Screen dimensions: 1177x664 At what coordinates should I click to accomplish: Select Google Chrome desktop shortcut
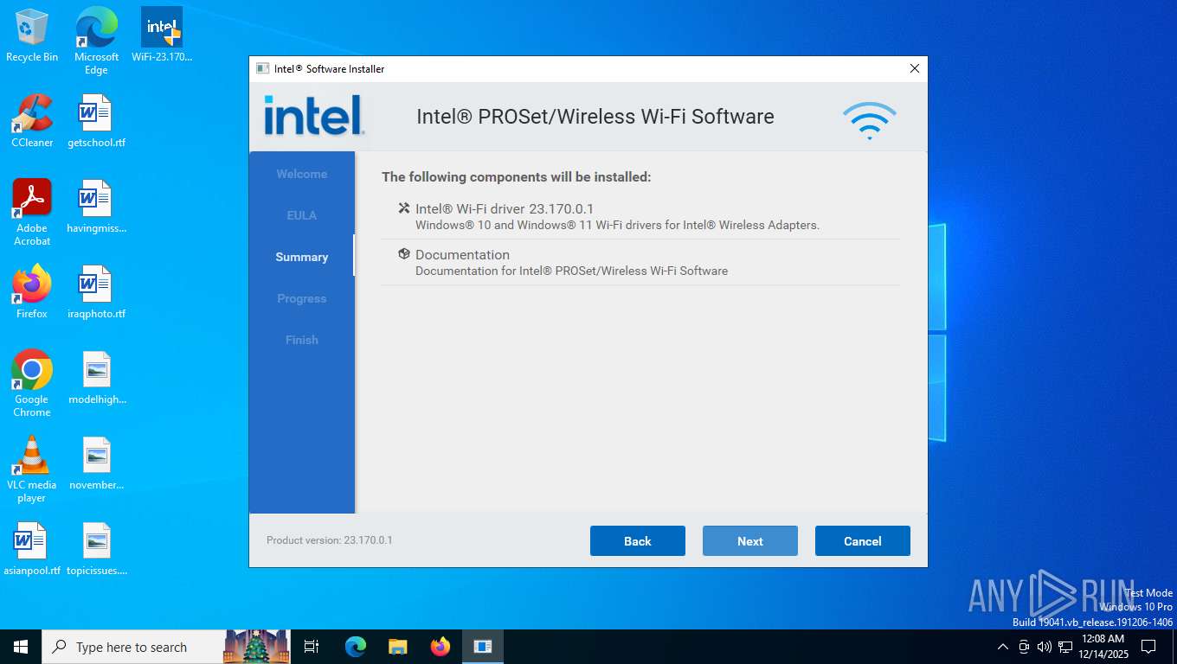(32, 384)
